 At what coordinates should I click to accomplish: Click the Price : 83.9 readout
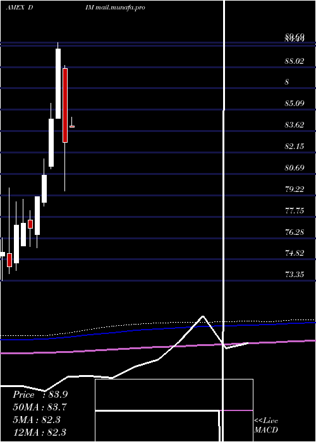(x=40, y=395)
